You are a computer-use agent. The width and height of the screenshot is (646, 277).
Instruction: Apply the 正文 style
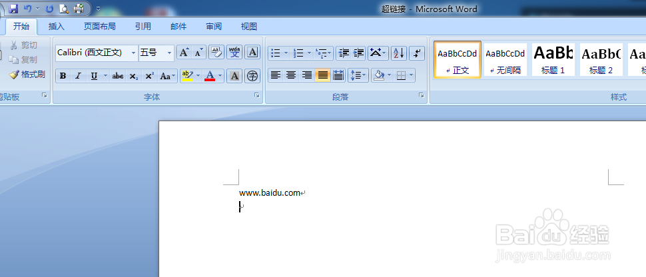[x=458, y=60]
